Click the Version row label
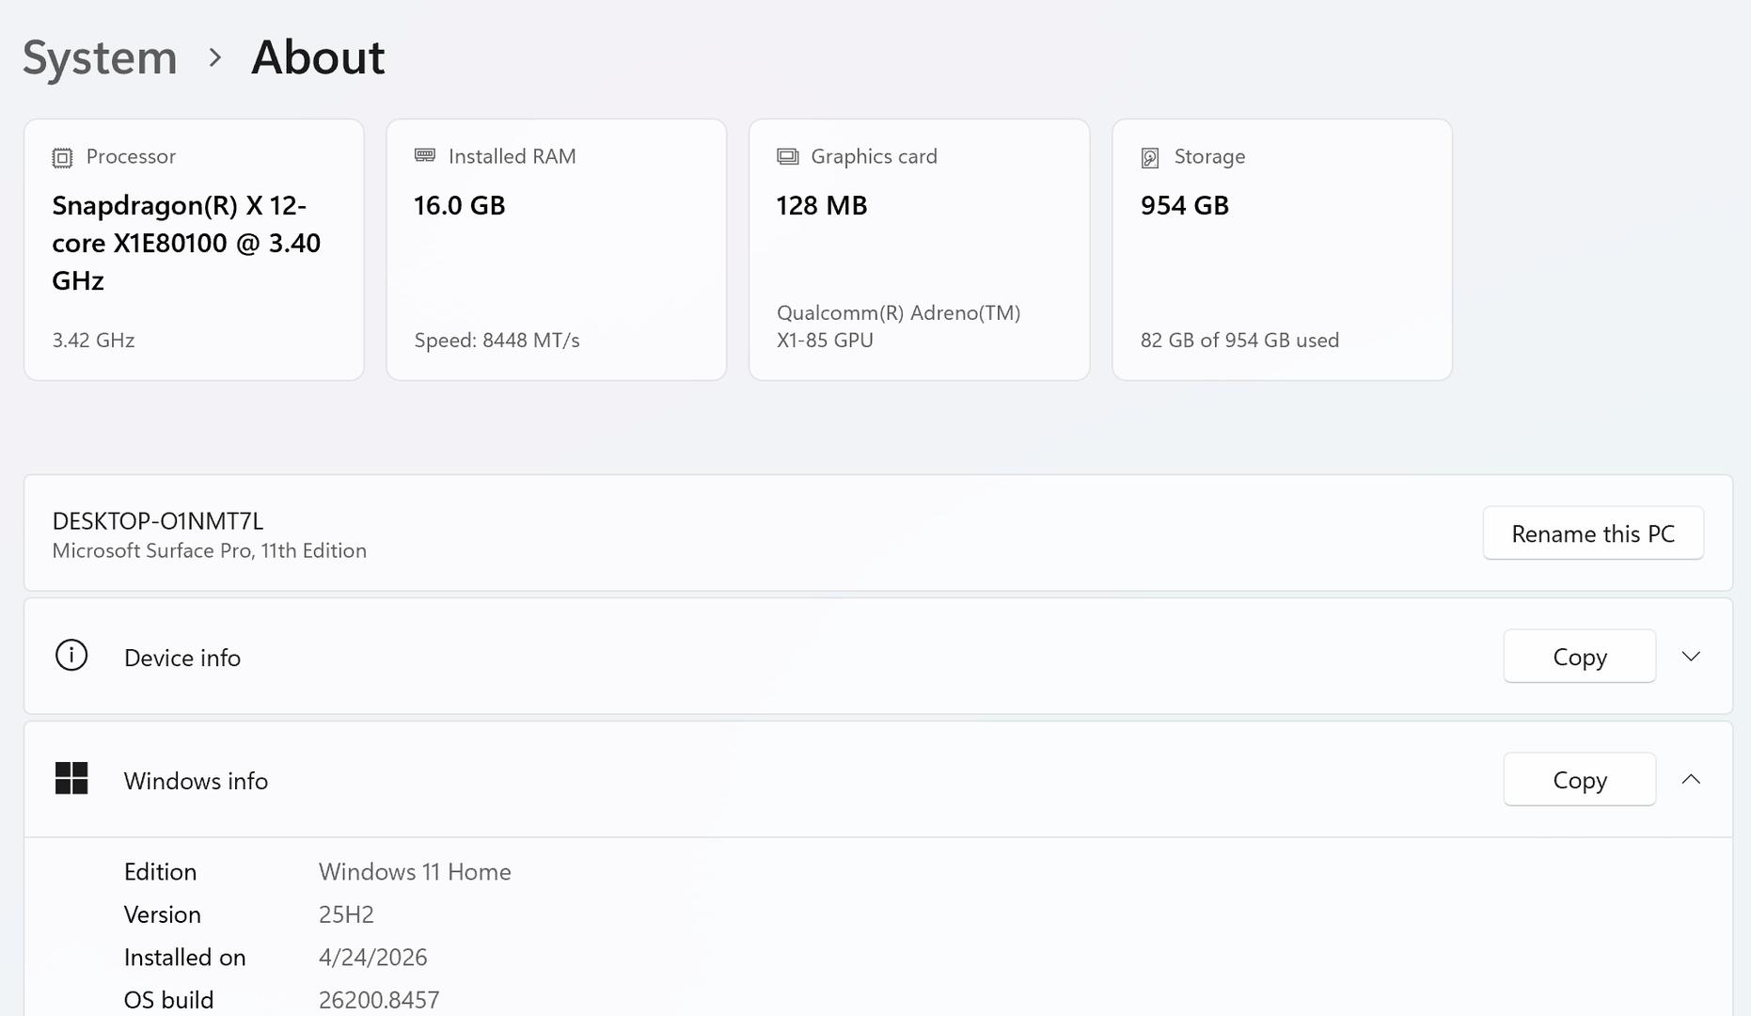1751x1016 pixels. click(x=162, y=914)
